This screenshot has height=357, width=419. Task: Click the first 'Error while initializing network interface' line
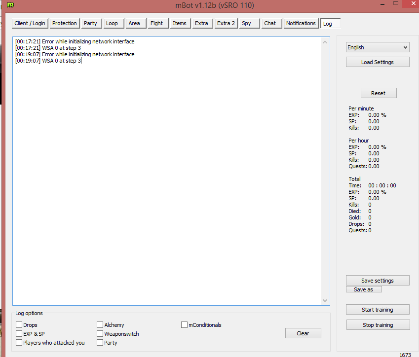pyautogui.click(x=75, y=41)
